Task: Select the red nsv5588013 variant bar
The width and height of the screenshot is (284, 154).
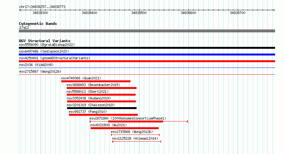Action: [x=101, y=95]
